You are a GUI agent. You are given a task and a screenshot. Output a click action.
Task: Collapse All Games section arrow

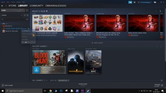pos(162,81)
